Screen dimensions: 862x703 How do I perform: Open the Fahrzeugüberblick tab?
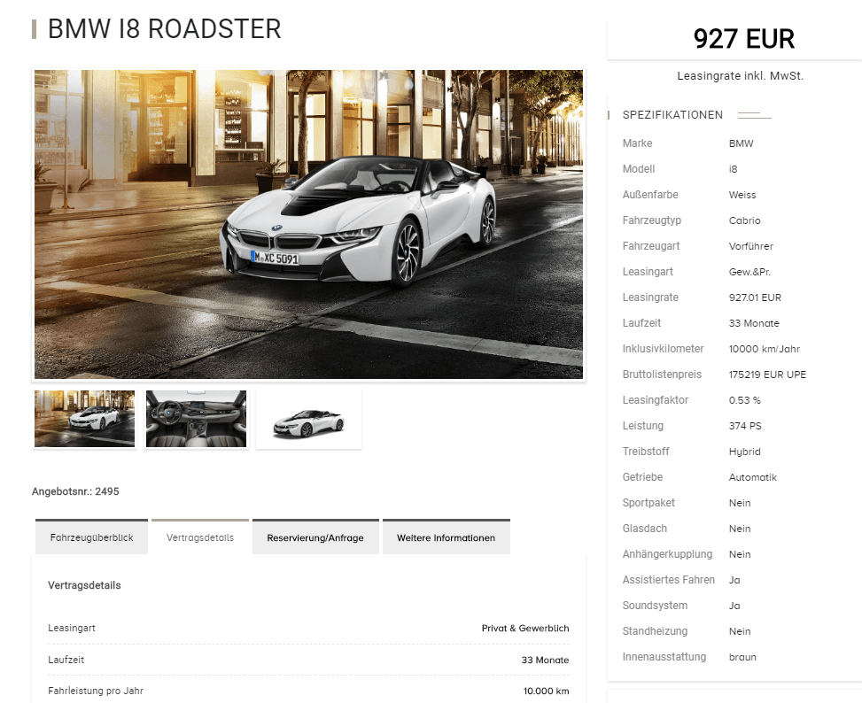coord(91,537)
